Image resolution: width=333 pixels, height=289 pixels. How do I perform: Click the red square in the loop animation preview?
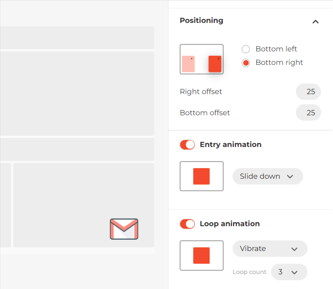click(201, 255)
